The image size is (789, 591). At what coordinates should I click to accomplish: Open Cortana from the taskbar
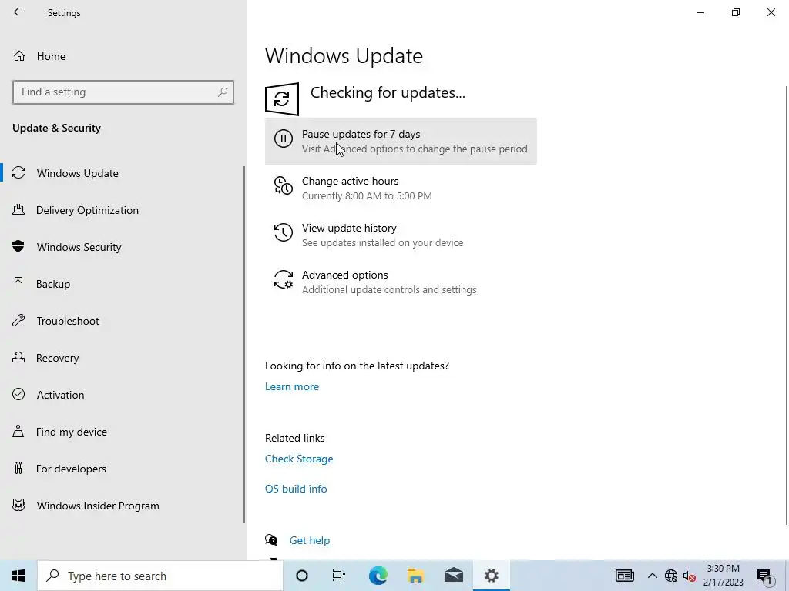click(x=302, y=576)
